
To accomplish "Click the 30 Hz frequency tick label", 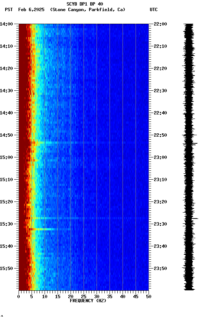I will [x=97, y=297].
